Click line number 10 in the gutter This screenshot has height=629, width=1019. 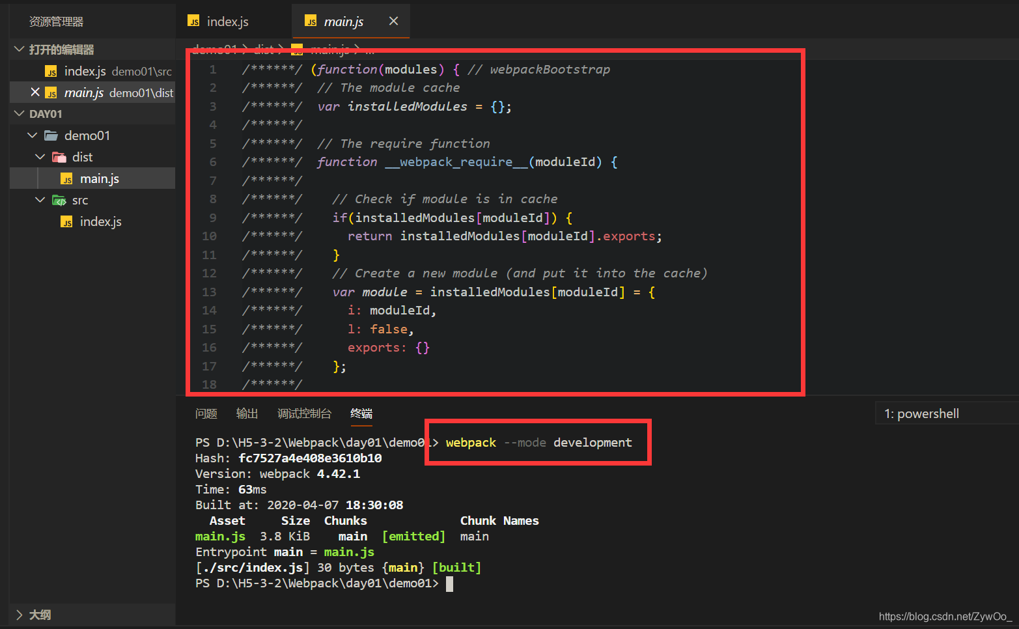(210, 236)
